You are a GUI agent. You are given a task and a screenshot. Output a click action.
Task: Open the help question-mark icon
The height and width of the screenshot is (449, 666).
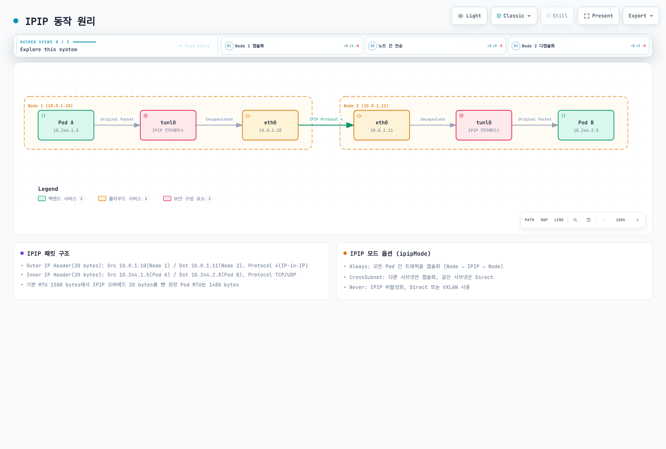tap(589, 220)
